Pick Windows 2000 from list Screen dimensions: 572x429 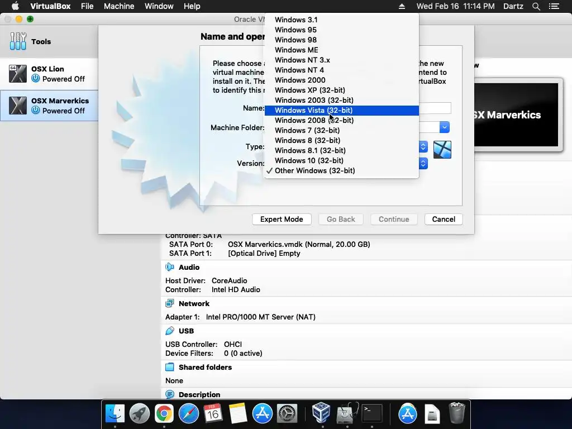click(341, 80)
